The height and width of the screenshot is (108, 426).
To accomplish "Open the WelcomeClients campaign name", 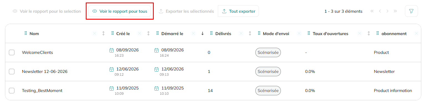I will pos(37,52).
